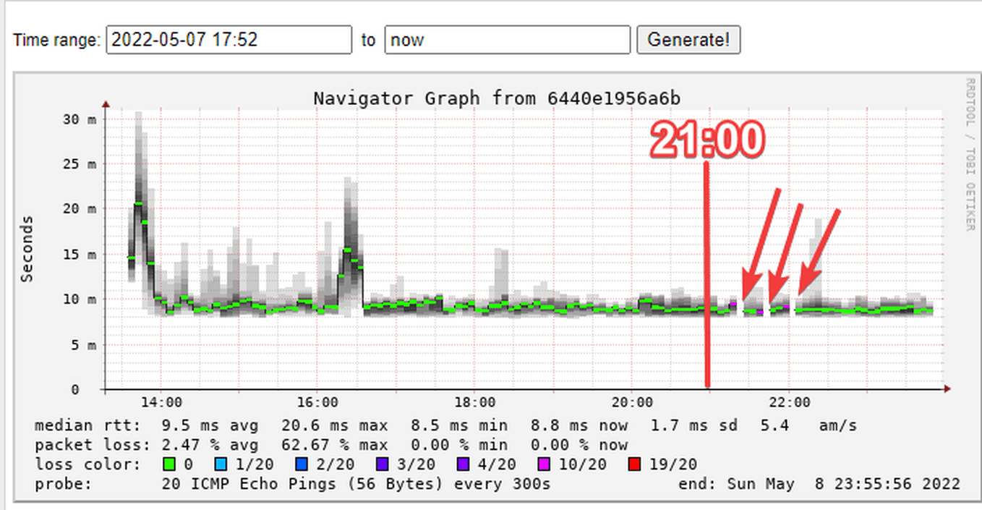Click the '30 m' y-axis label

80,119
